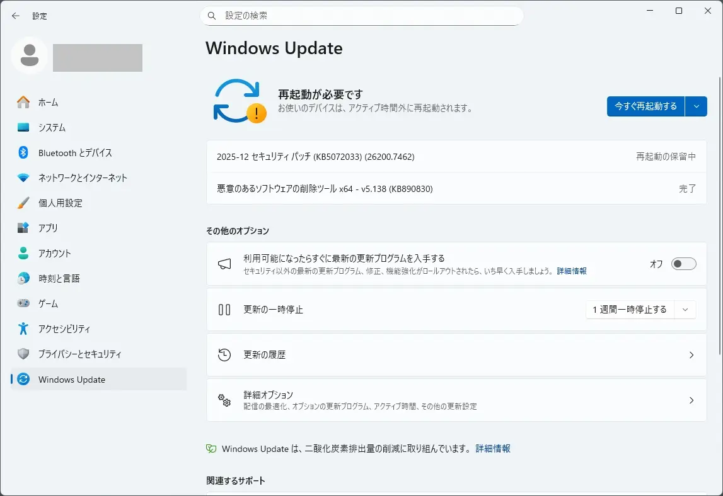Screen dimensions: 723x496
Task: Click the accessibility person icon
Action: (x=23, y=329)
